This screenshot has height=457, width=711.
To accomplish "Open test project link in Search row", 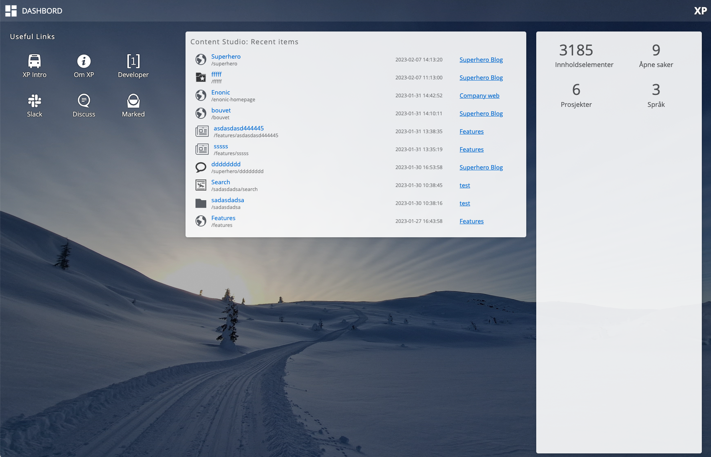I will [464, 185].
